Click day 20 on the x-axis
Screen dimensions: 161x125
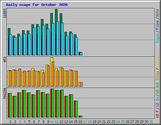tap(99, 122)
